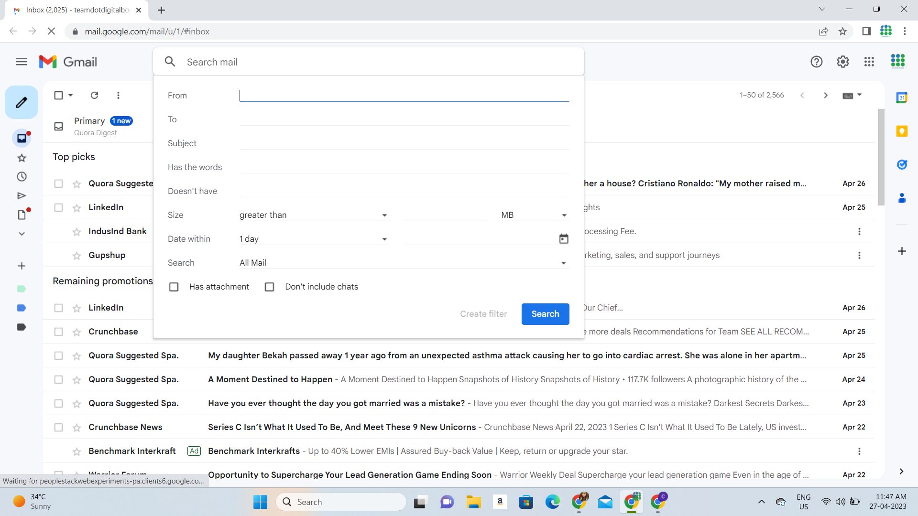Click the Gmail compose button
Screen dimensions: 918x516
click(x=21, y=102)
